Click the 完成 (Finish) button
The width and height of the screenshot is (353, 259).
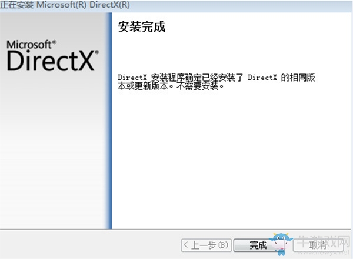coord(258,245)
